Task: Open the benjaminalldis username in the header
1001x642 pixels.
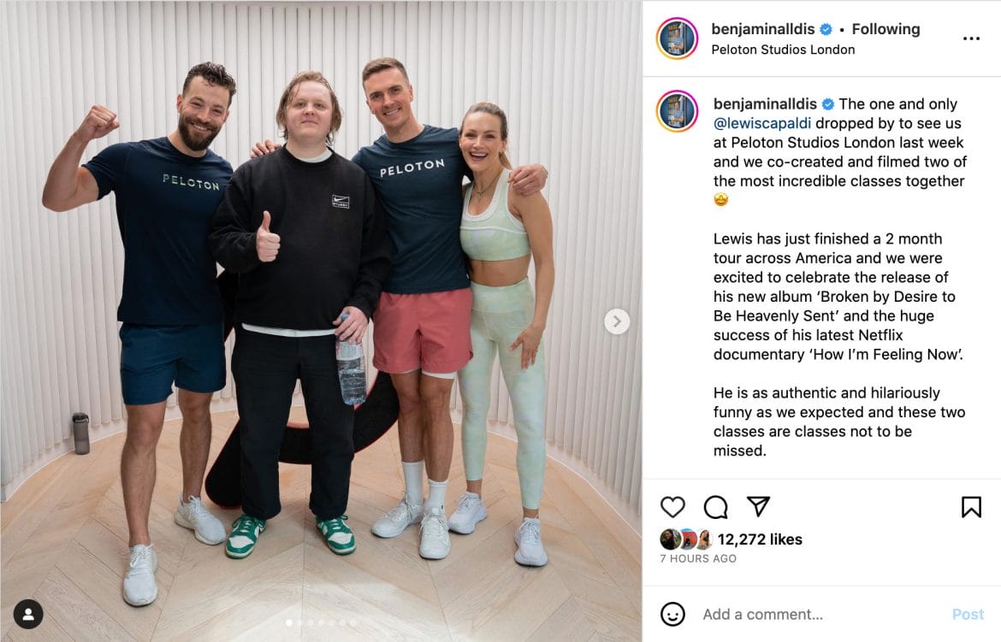Action: click(763, 29)
